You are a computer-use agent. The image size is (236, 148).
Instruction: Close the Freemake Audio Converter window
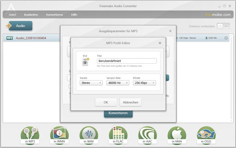coord(230,6)
